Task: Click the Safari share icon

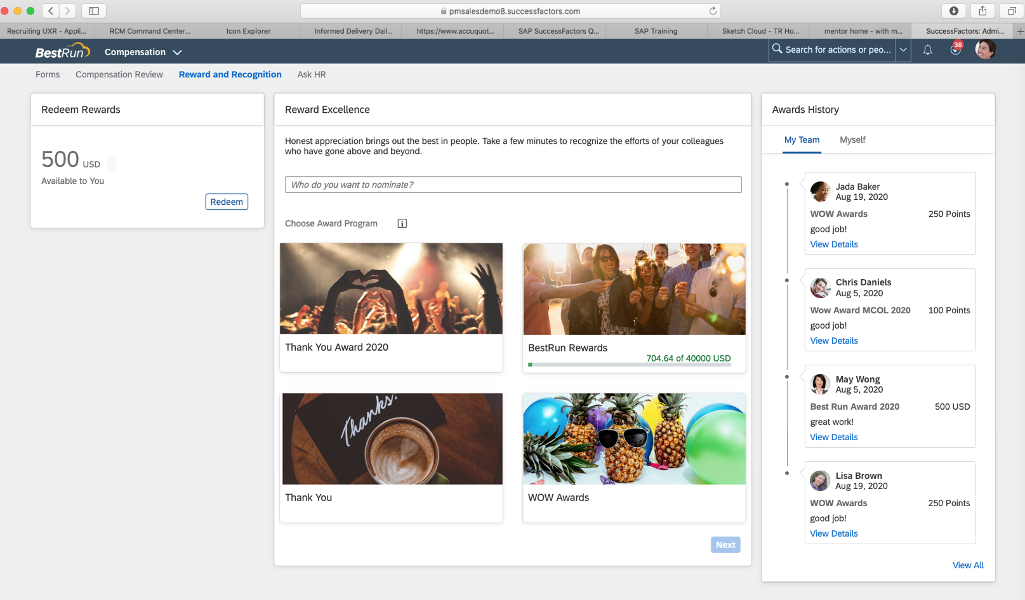Action: point(982,11)
